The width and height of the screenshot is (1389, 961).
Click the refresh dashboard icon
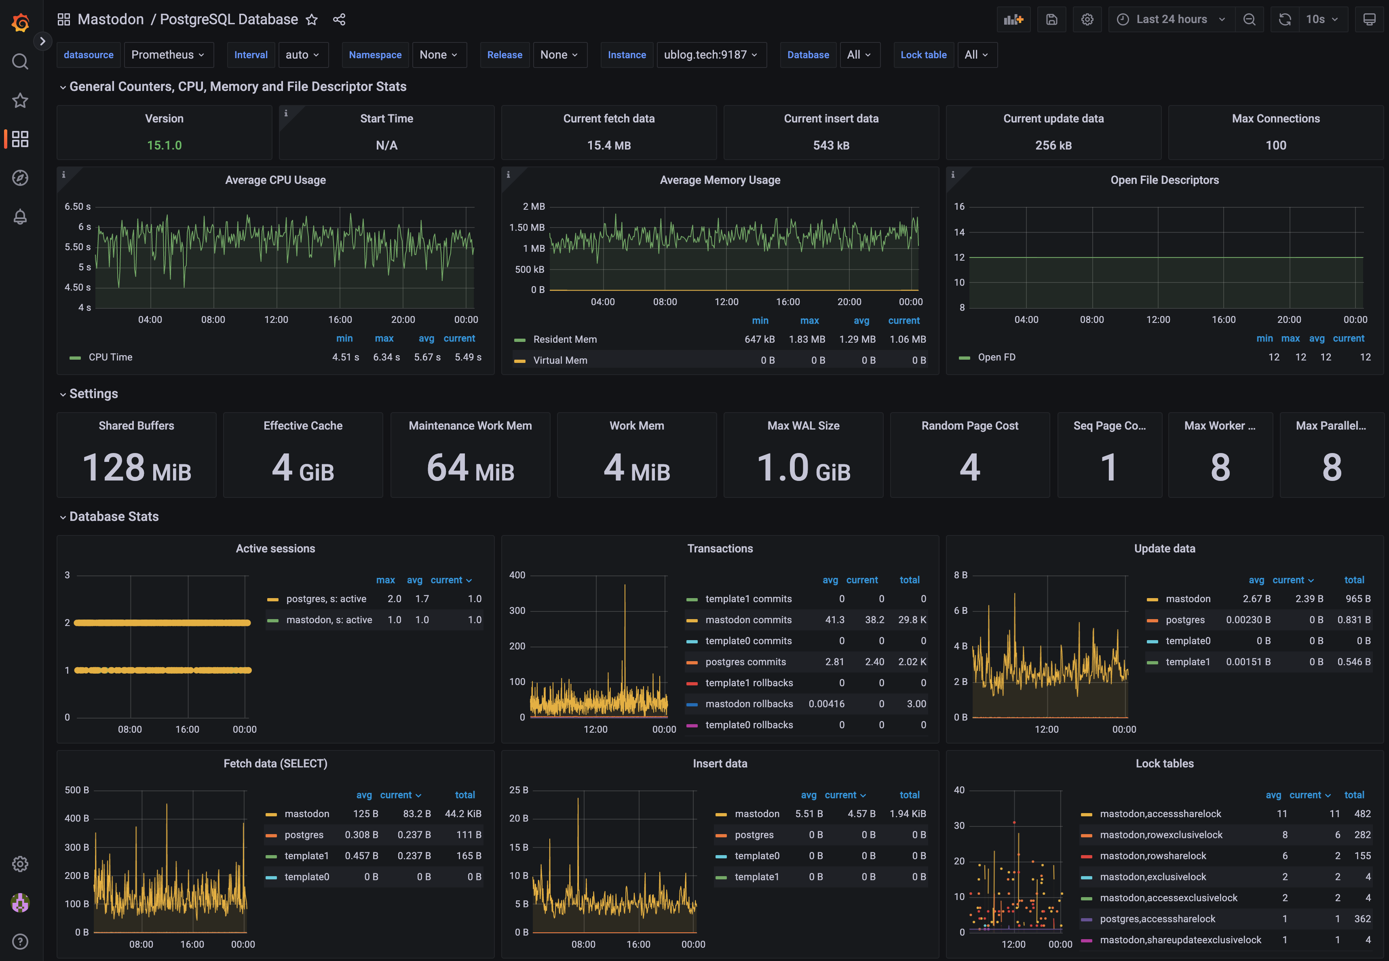tap(1284, 19)
